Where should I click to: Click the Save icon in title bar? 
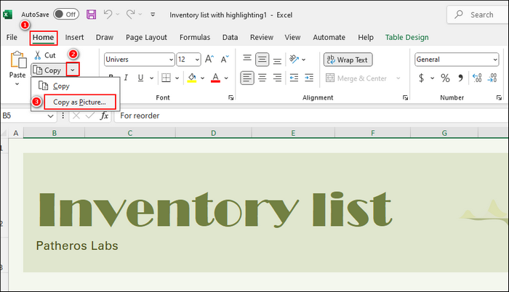(x=91, y=15)
